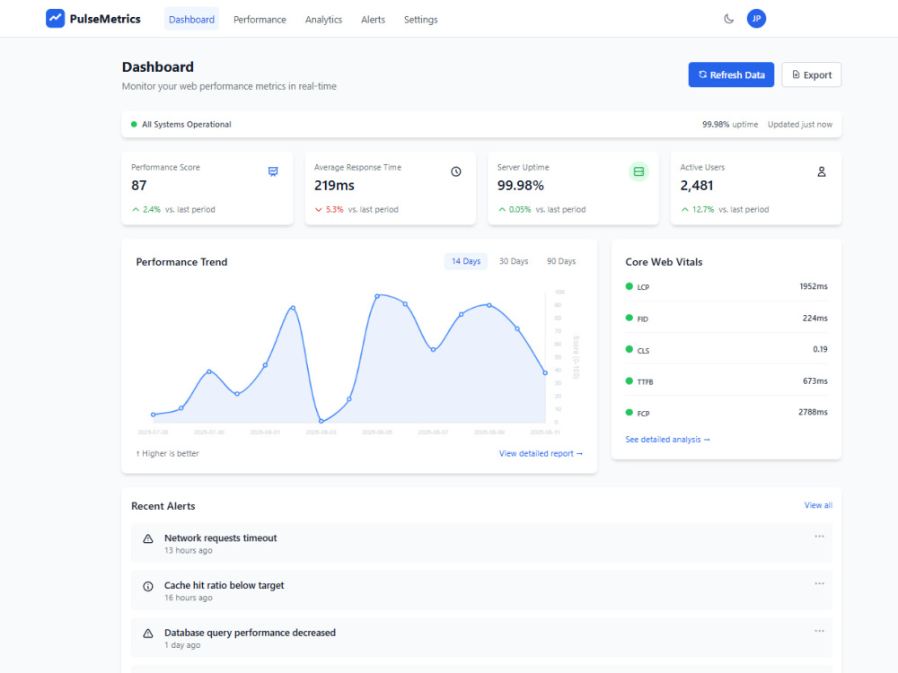
Task: Click All Systems Operational green indicator
Action: coord(134,124)
